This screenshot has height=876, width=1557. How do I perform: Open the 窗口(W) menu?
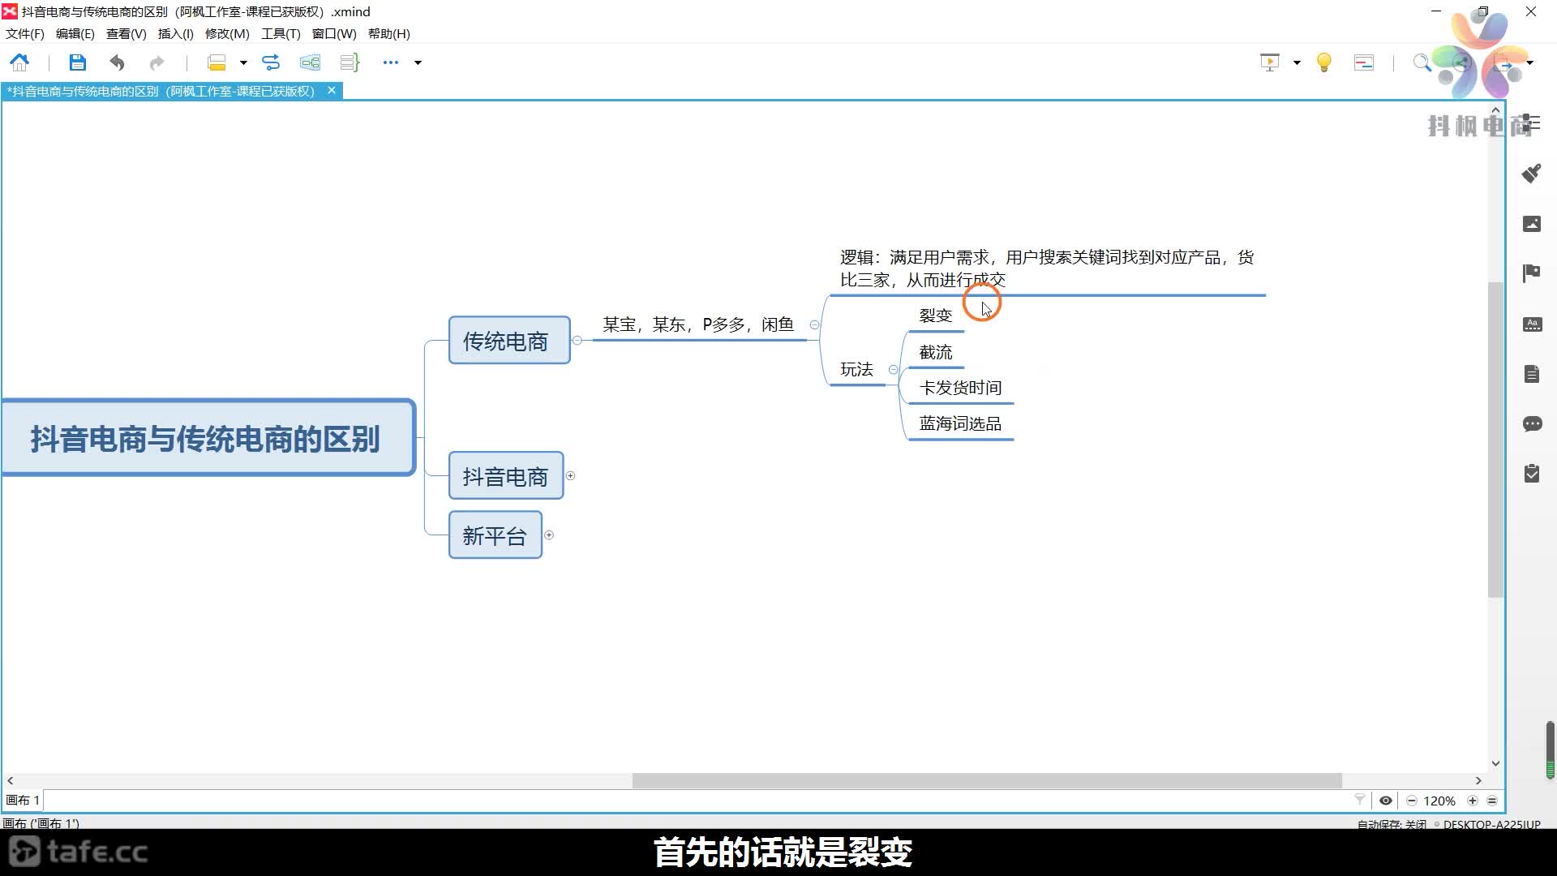point(334,34)
